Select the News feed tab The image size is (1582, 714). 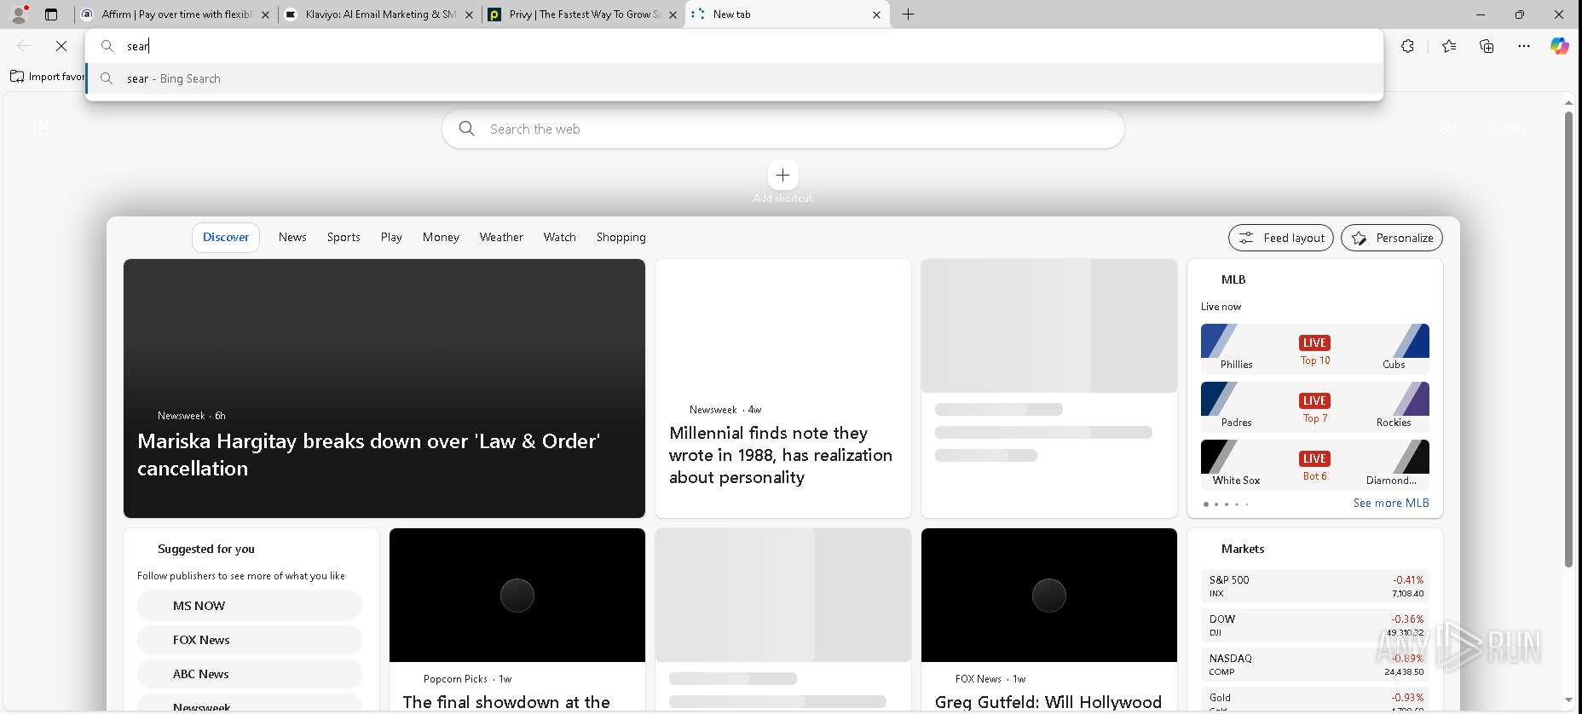(x=292, y=237)
